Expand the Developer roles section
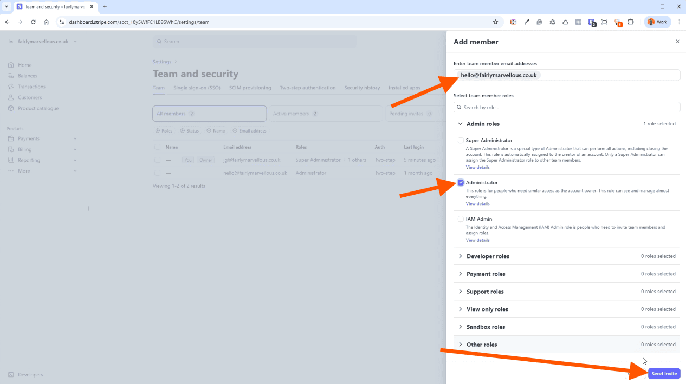The width and height of the screenshot is (686, 384). pos(488,256)
